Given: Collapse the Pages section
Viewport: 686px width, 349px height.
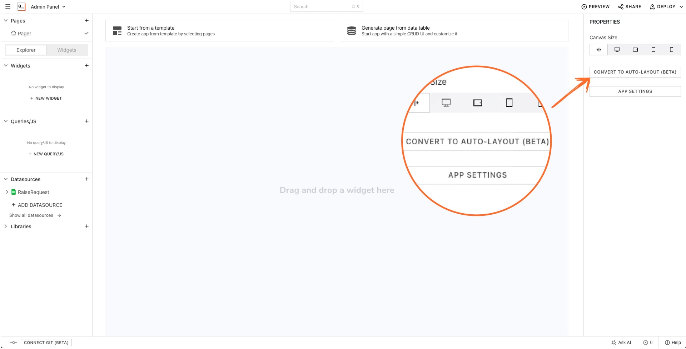Looking at the screenshot, I should [x=5, y=20].
